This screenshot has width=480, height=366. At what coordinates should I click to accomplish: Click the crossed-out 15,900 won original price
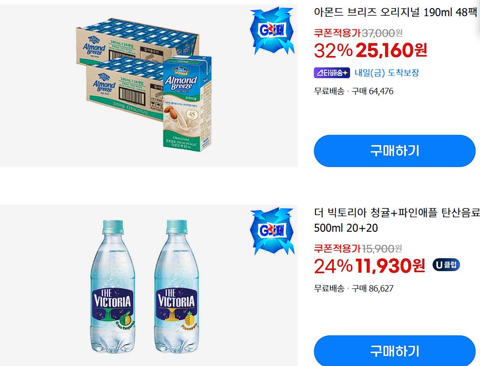tap(382, 248)
